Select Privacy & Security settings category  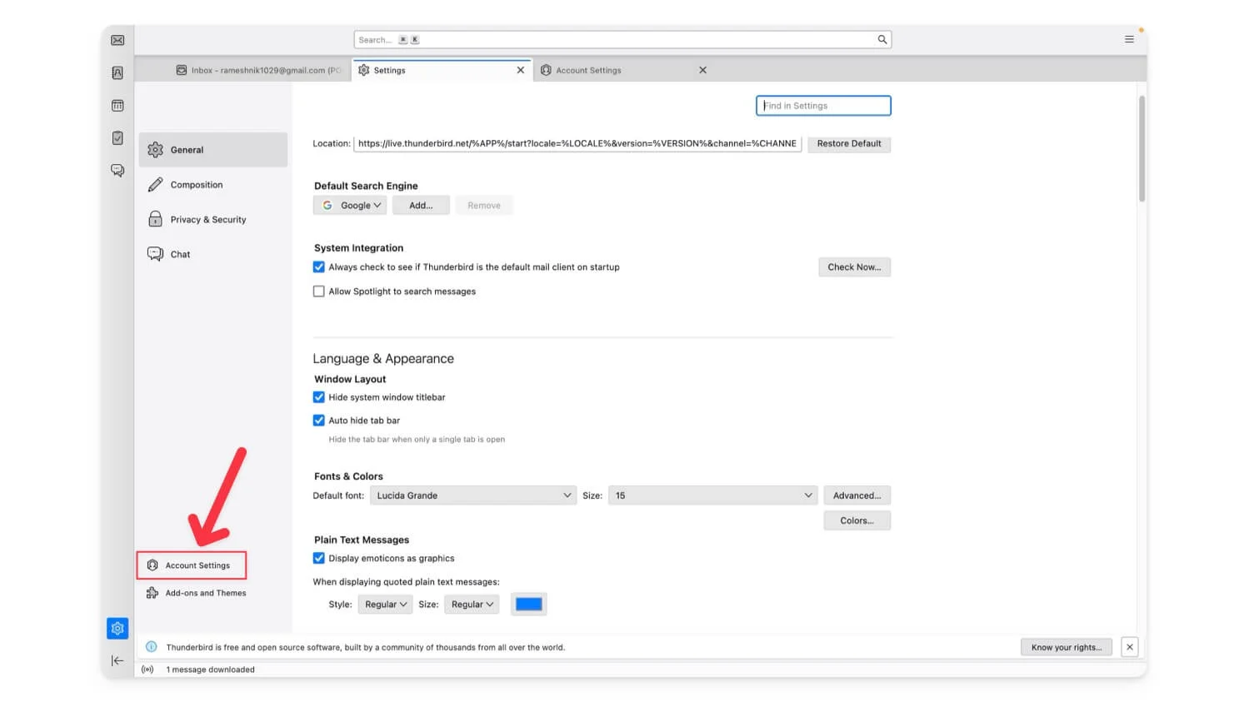208,220
